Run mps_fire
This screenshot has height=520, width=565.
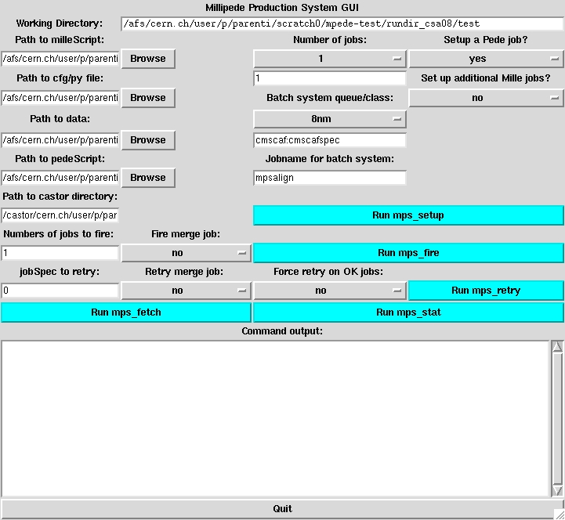pos(408,253)
